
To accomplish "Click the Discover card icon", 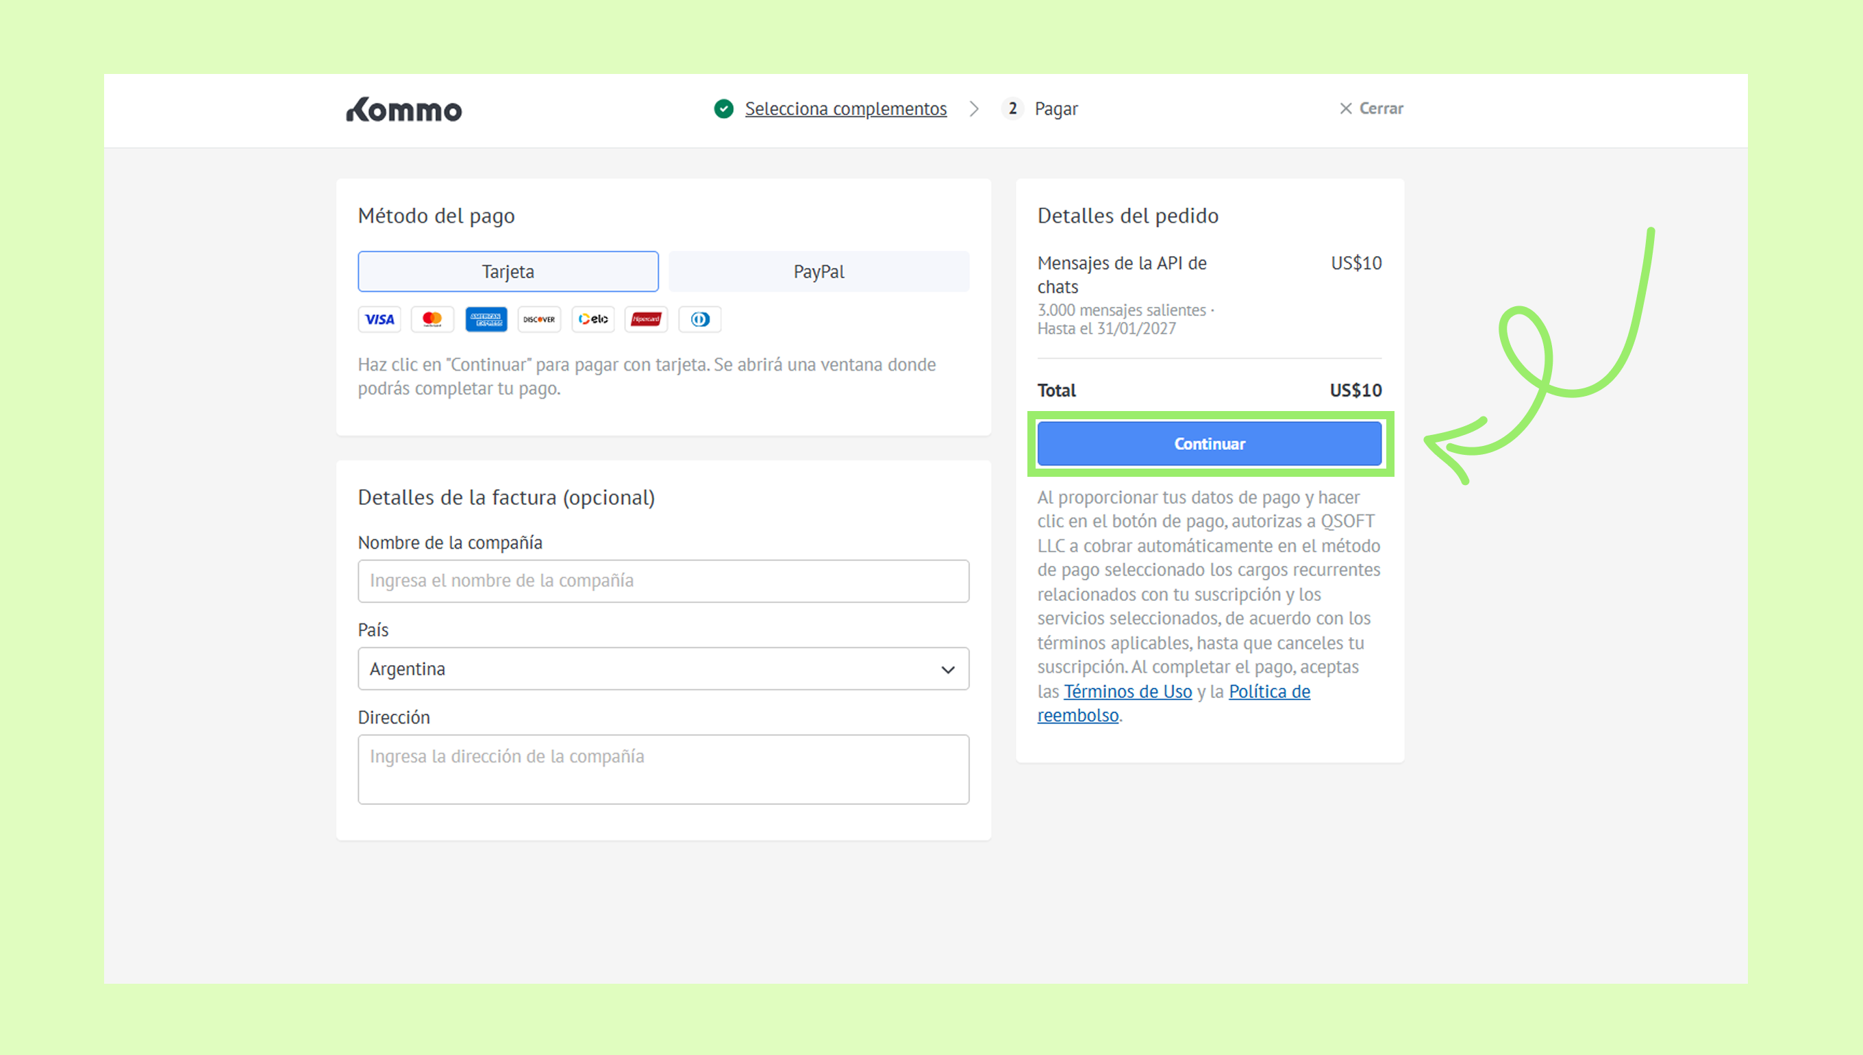I will (x=540, y=319).
